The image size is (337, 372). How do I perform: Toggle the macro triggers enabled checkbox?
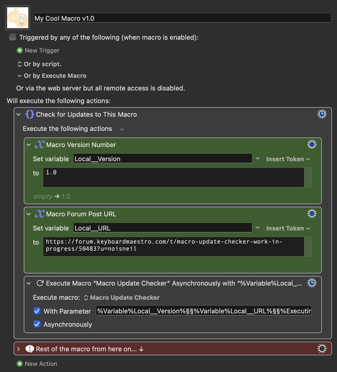13,37
